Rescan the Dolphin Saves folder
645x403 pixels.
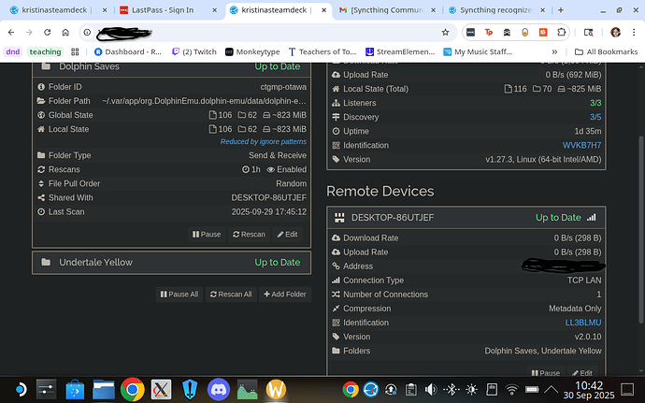(249, 234)
